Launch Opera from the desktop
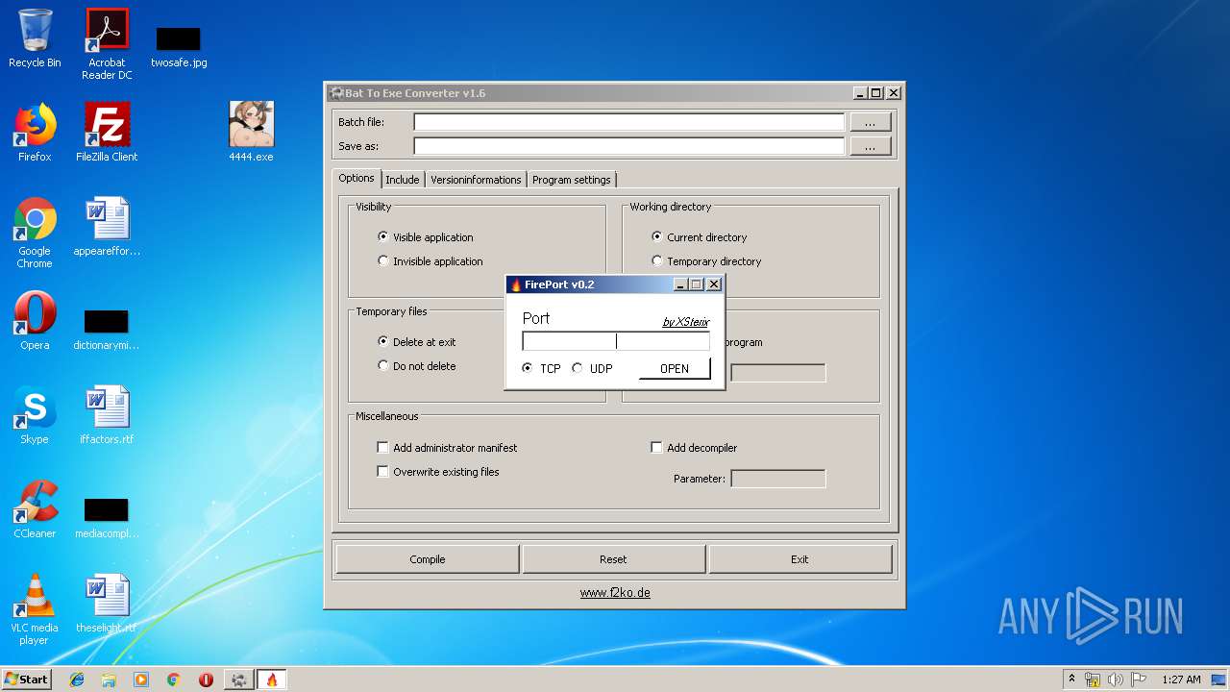The height and width of the screenshot is (692, 1230). (35, 320)
